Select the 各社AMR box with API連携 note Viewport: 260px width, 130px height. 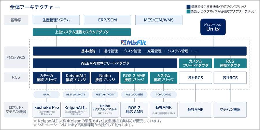(164, 110)
